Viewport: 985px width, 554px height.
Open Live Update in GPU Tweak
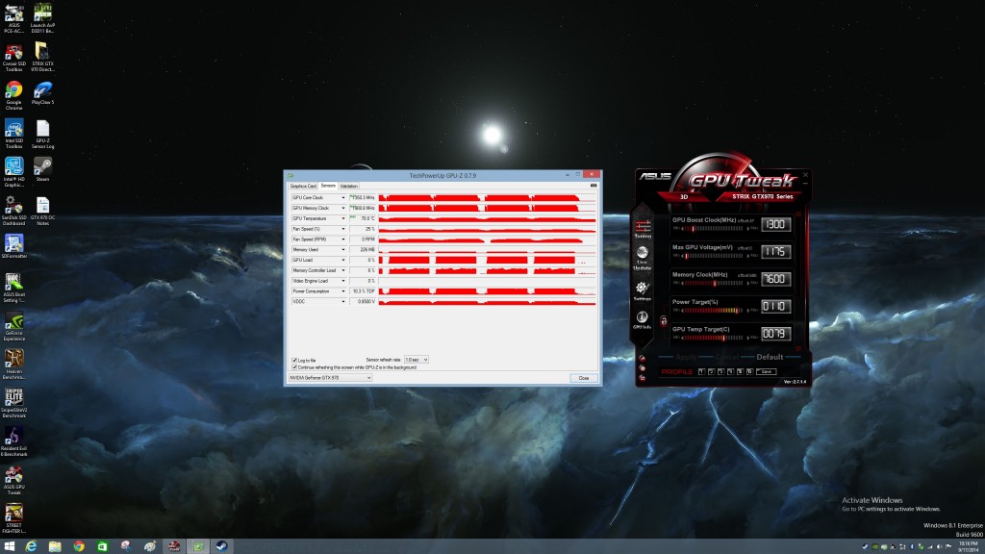(642, 258)
